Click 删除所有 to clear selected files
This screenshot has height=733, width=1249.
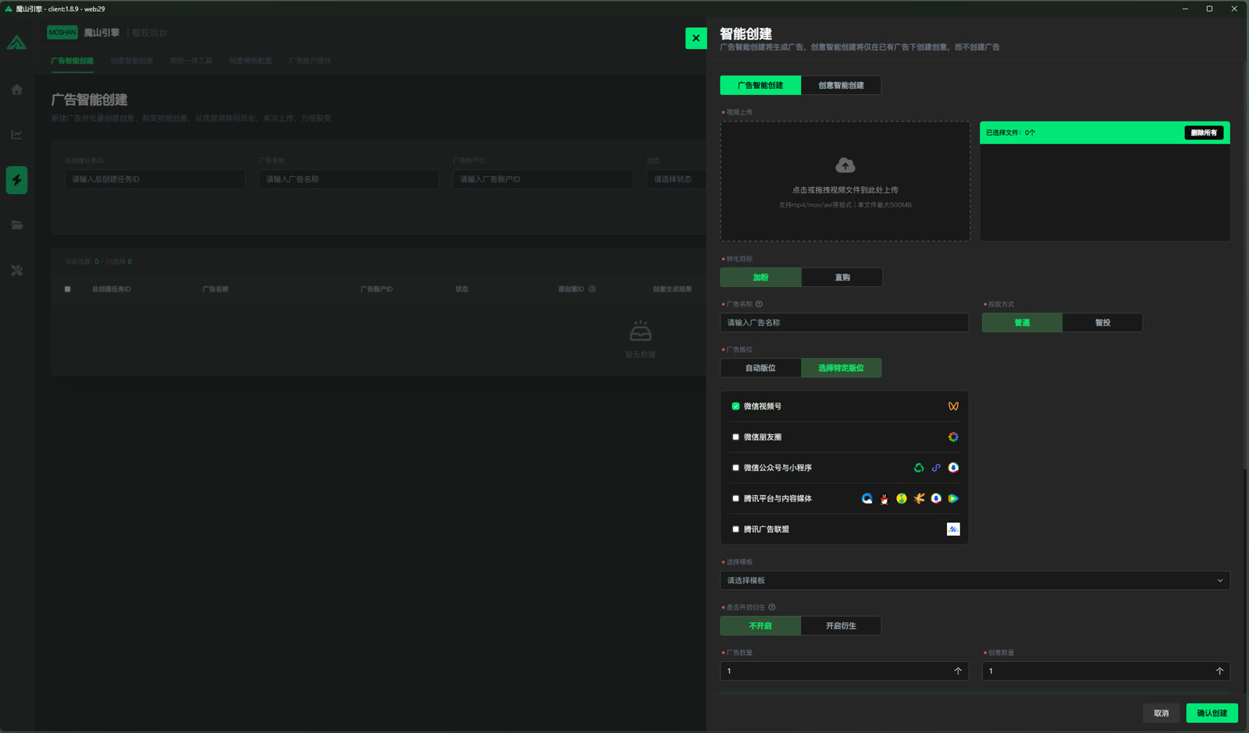point(1204,133)
